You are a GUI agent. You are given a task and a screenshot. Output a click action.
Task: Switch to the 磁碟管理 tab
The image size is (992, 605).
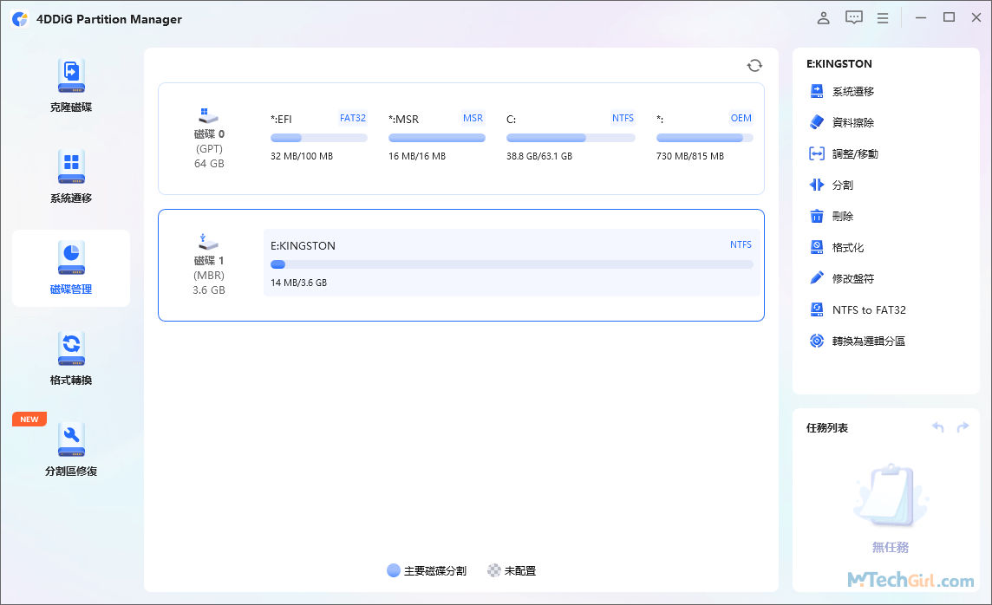coord(70,268)
